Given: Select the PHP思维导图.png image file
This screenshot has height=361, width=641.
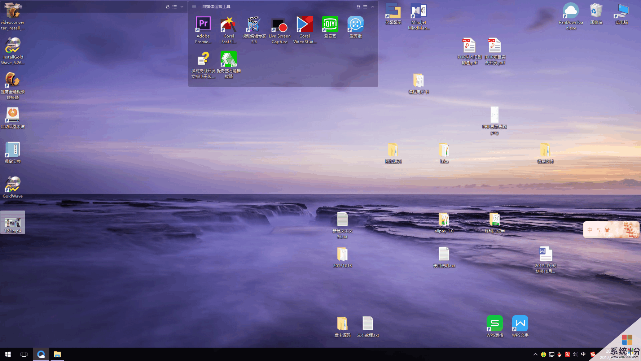Looking at the screenshot, I should (x=495, y=121).
